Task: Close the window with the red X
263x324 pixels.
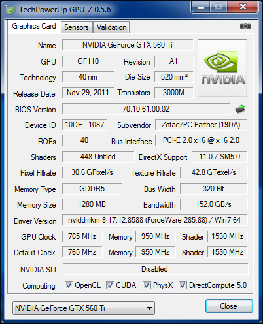Action: click(243, 7)
